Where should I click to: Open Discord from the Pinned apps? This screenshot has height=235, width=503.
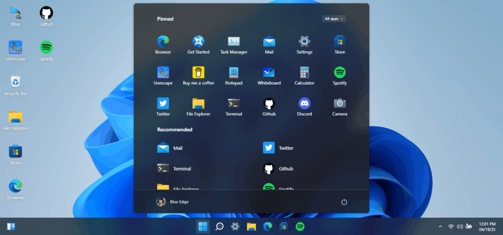coord(304,107)
